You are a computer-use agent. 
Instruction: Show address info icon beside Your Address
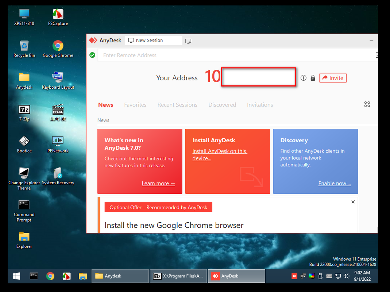point(304,78)
